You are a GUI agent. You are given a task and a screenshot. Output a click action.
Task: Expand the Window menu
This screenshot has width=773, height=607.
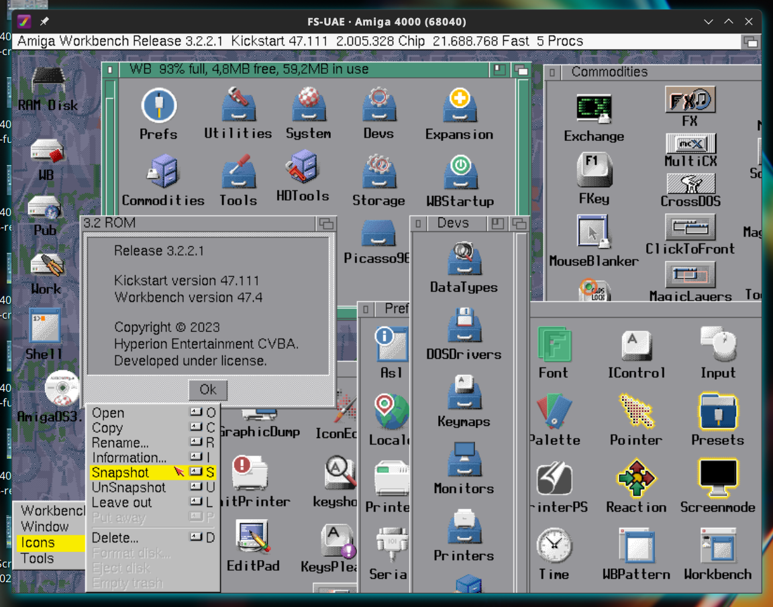point(45,527)
